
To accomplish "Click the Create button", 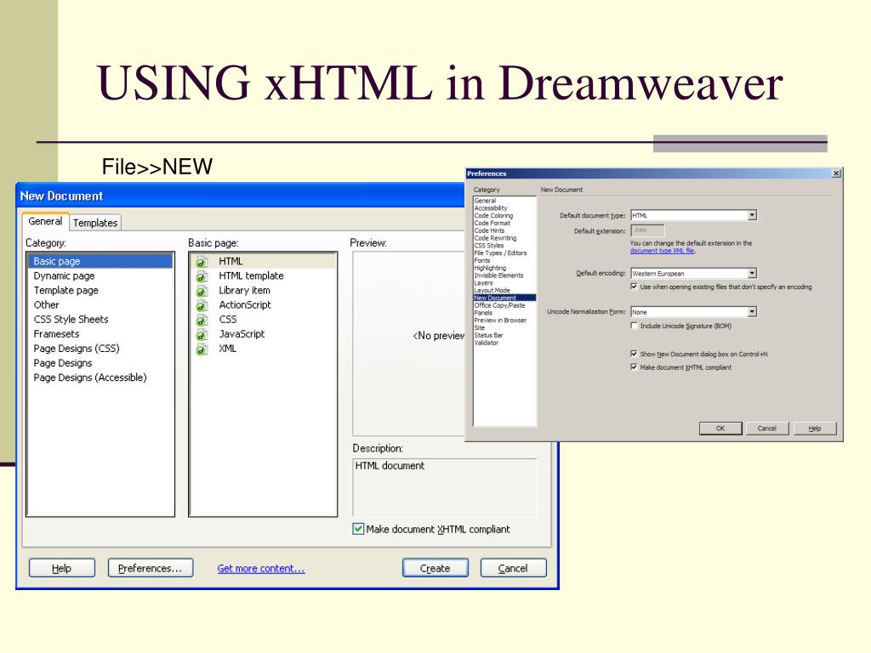I will tap(435, 568).
